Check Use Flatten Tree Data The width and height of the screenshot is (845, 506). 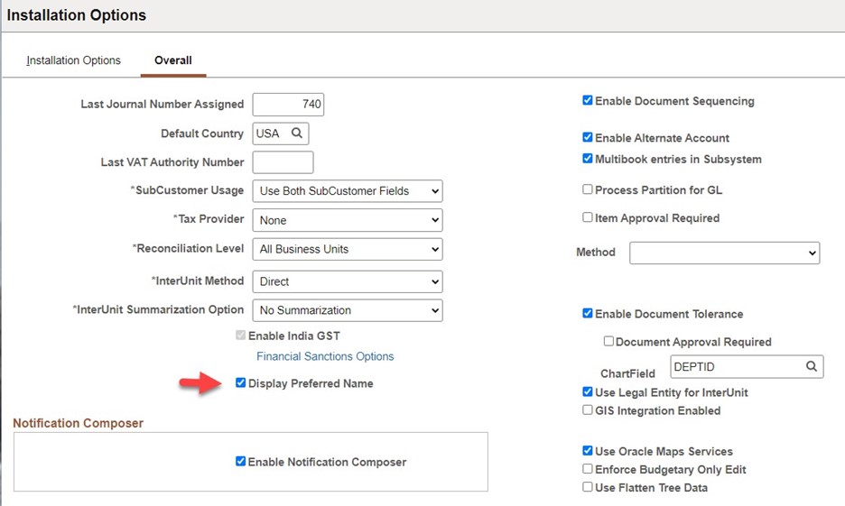(588, 487)
